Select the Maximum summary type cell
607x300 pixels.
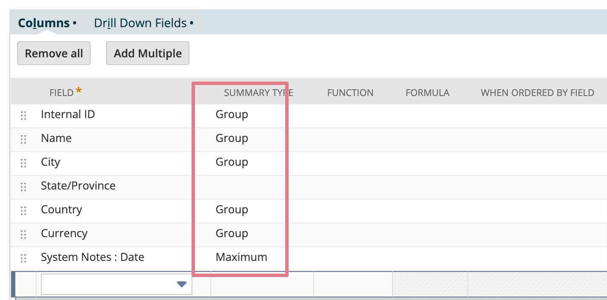(241, 257)
